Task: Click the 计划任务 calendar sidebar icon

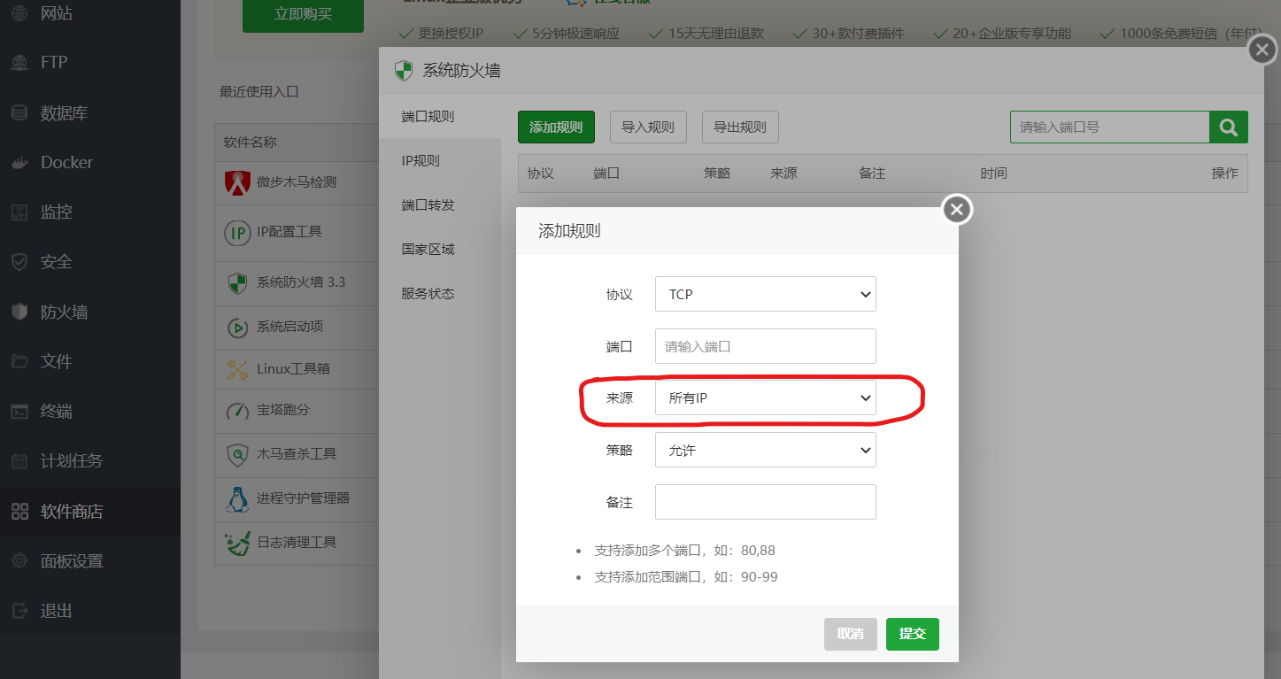Action: click(x=19, y=461)
